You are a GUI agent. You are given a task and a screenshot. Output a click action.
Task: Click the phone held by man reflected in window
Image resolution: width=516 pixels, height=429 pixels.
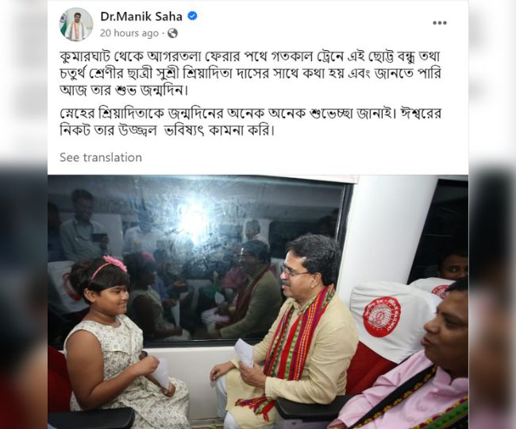click(99, 237)
